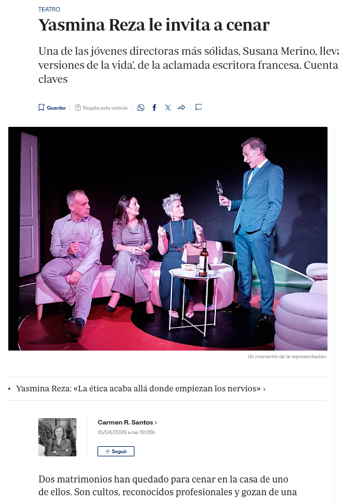Share the article on Facebook
This screenshot has height=501, width=339.
[154, 108]
